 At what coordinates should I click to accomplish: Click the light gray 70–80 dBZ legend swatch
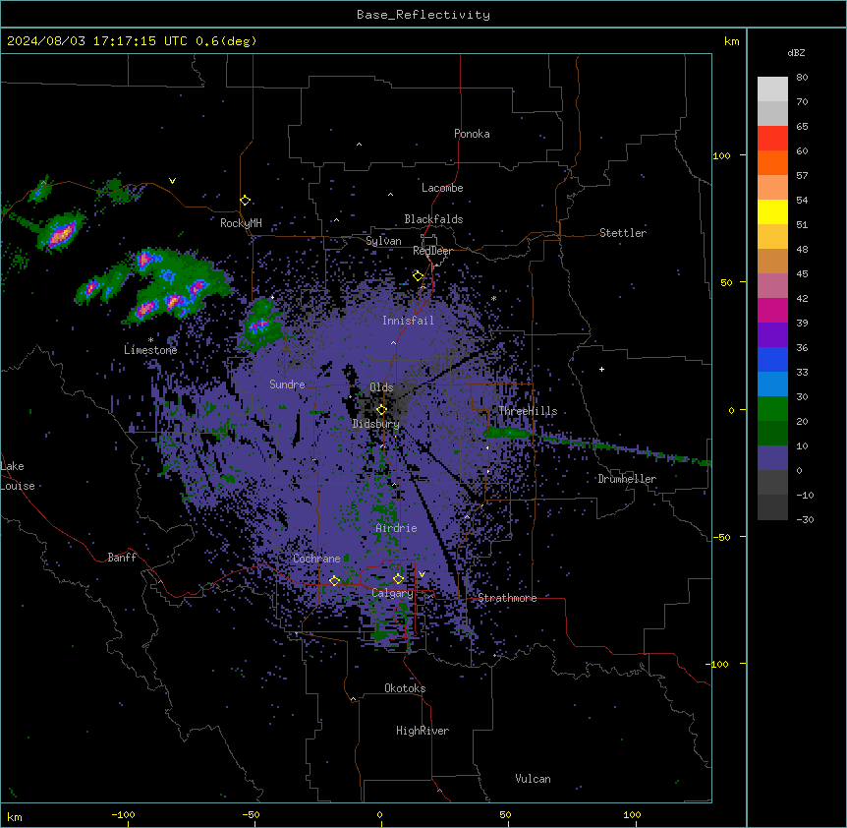point(772,89)
